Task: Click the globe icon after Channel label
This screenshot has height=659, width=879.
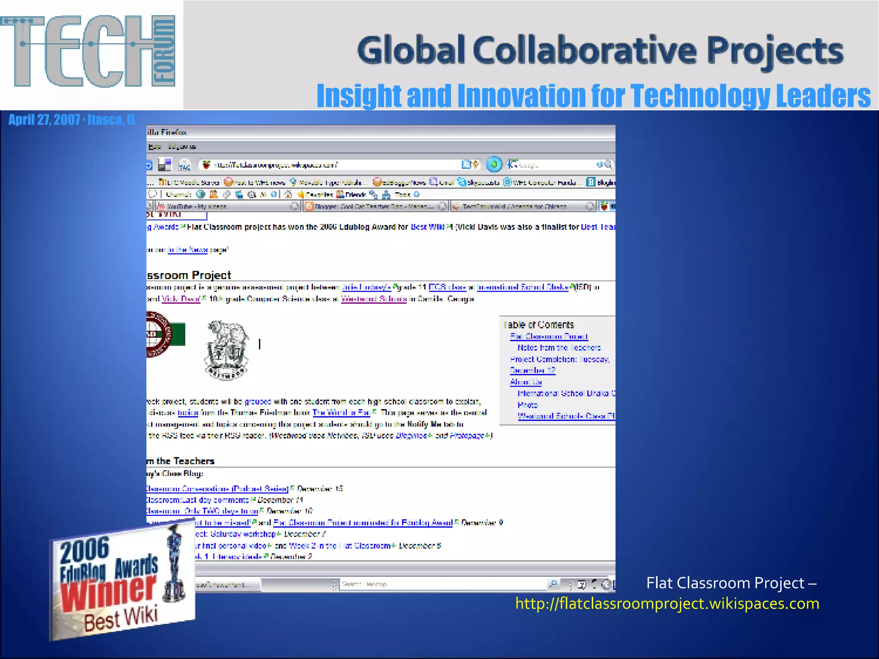Action: [200, 194]
